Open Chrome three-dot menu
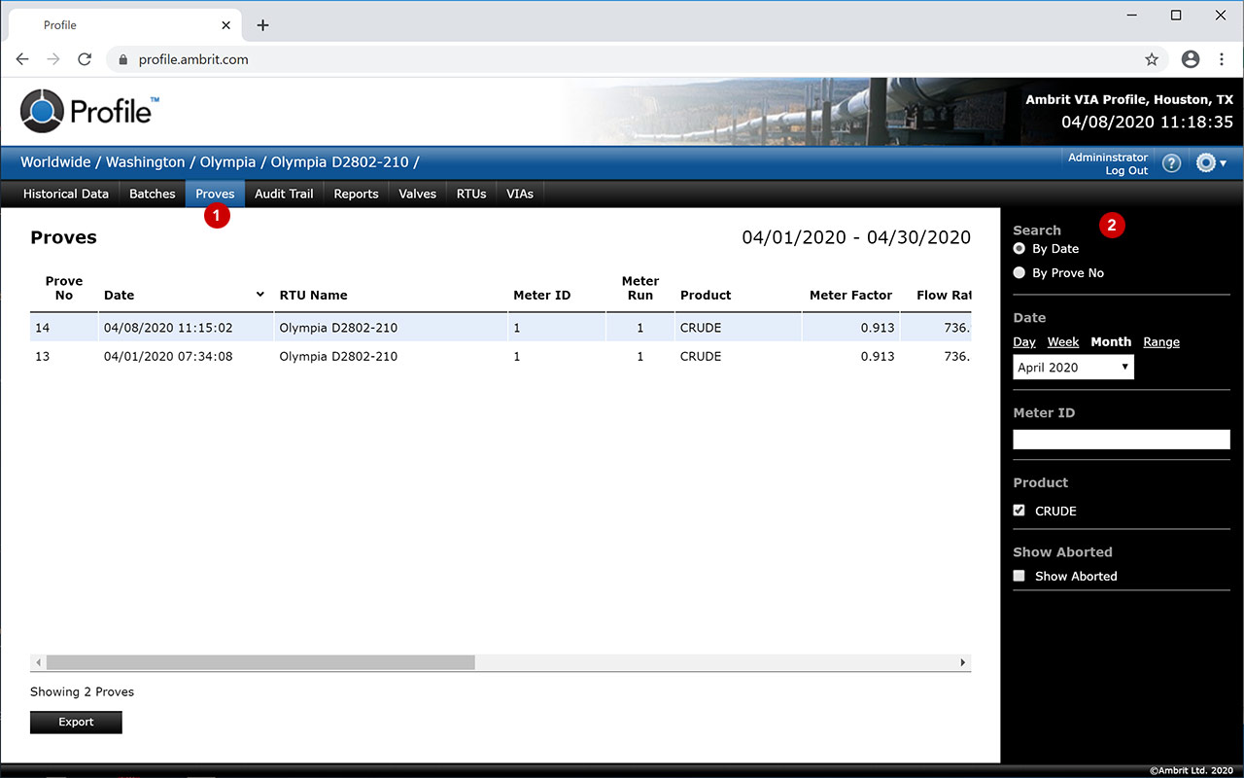The width and height of the screenshot is (1244, 778). [1222, 59]
